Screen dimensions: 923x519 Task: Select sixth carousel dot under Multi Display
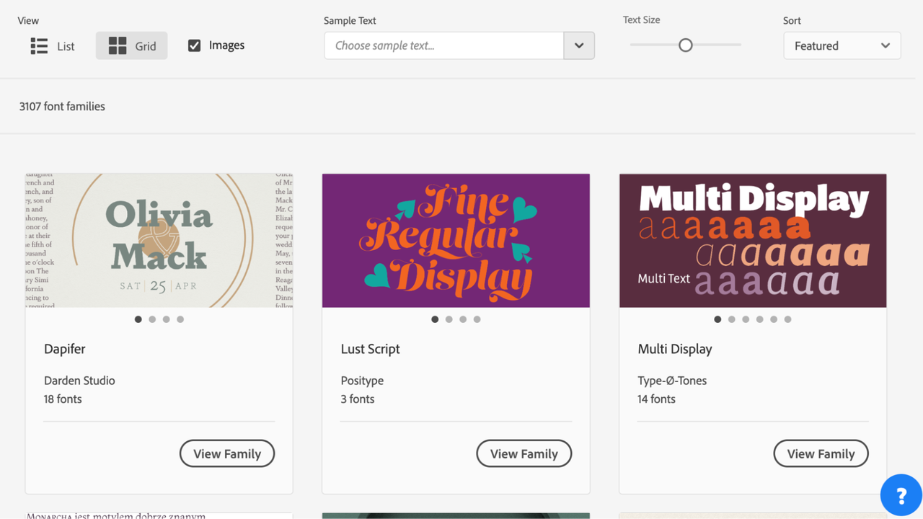point(787,319)
